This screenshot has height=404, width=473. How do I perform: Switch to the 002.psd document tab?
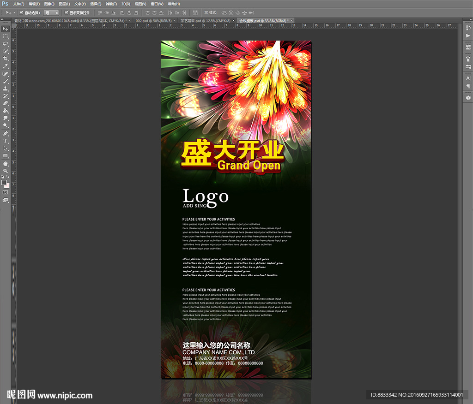[153, 21]
